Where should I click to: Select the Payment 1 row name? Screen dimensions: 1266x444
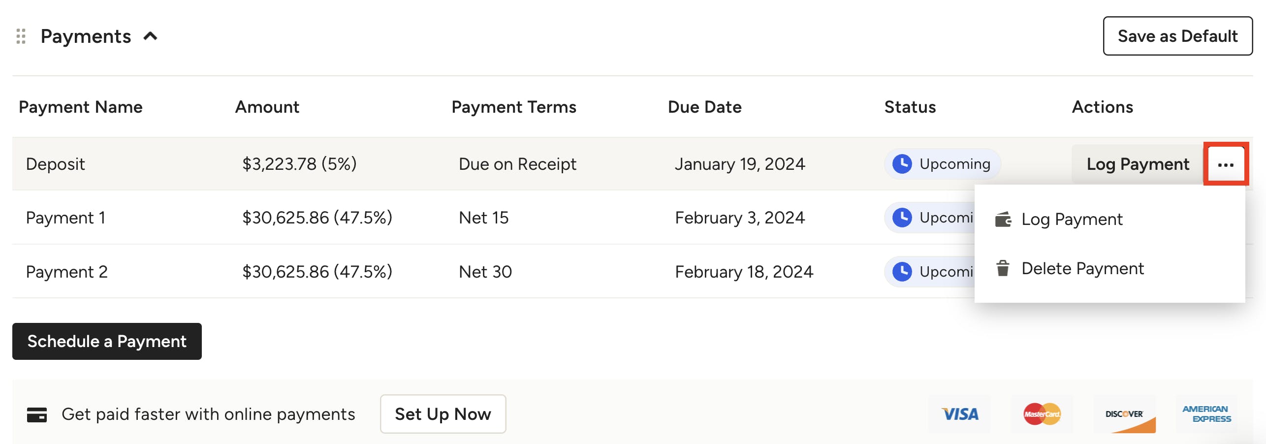(65, 218)
